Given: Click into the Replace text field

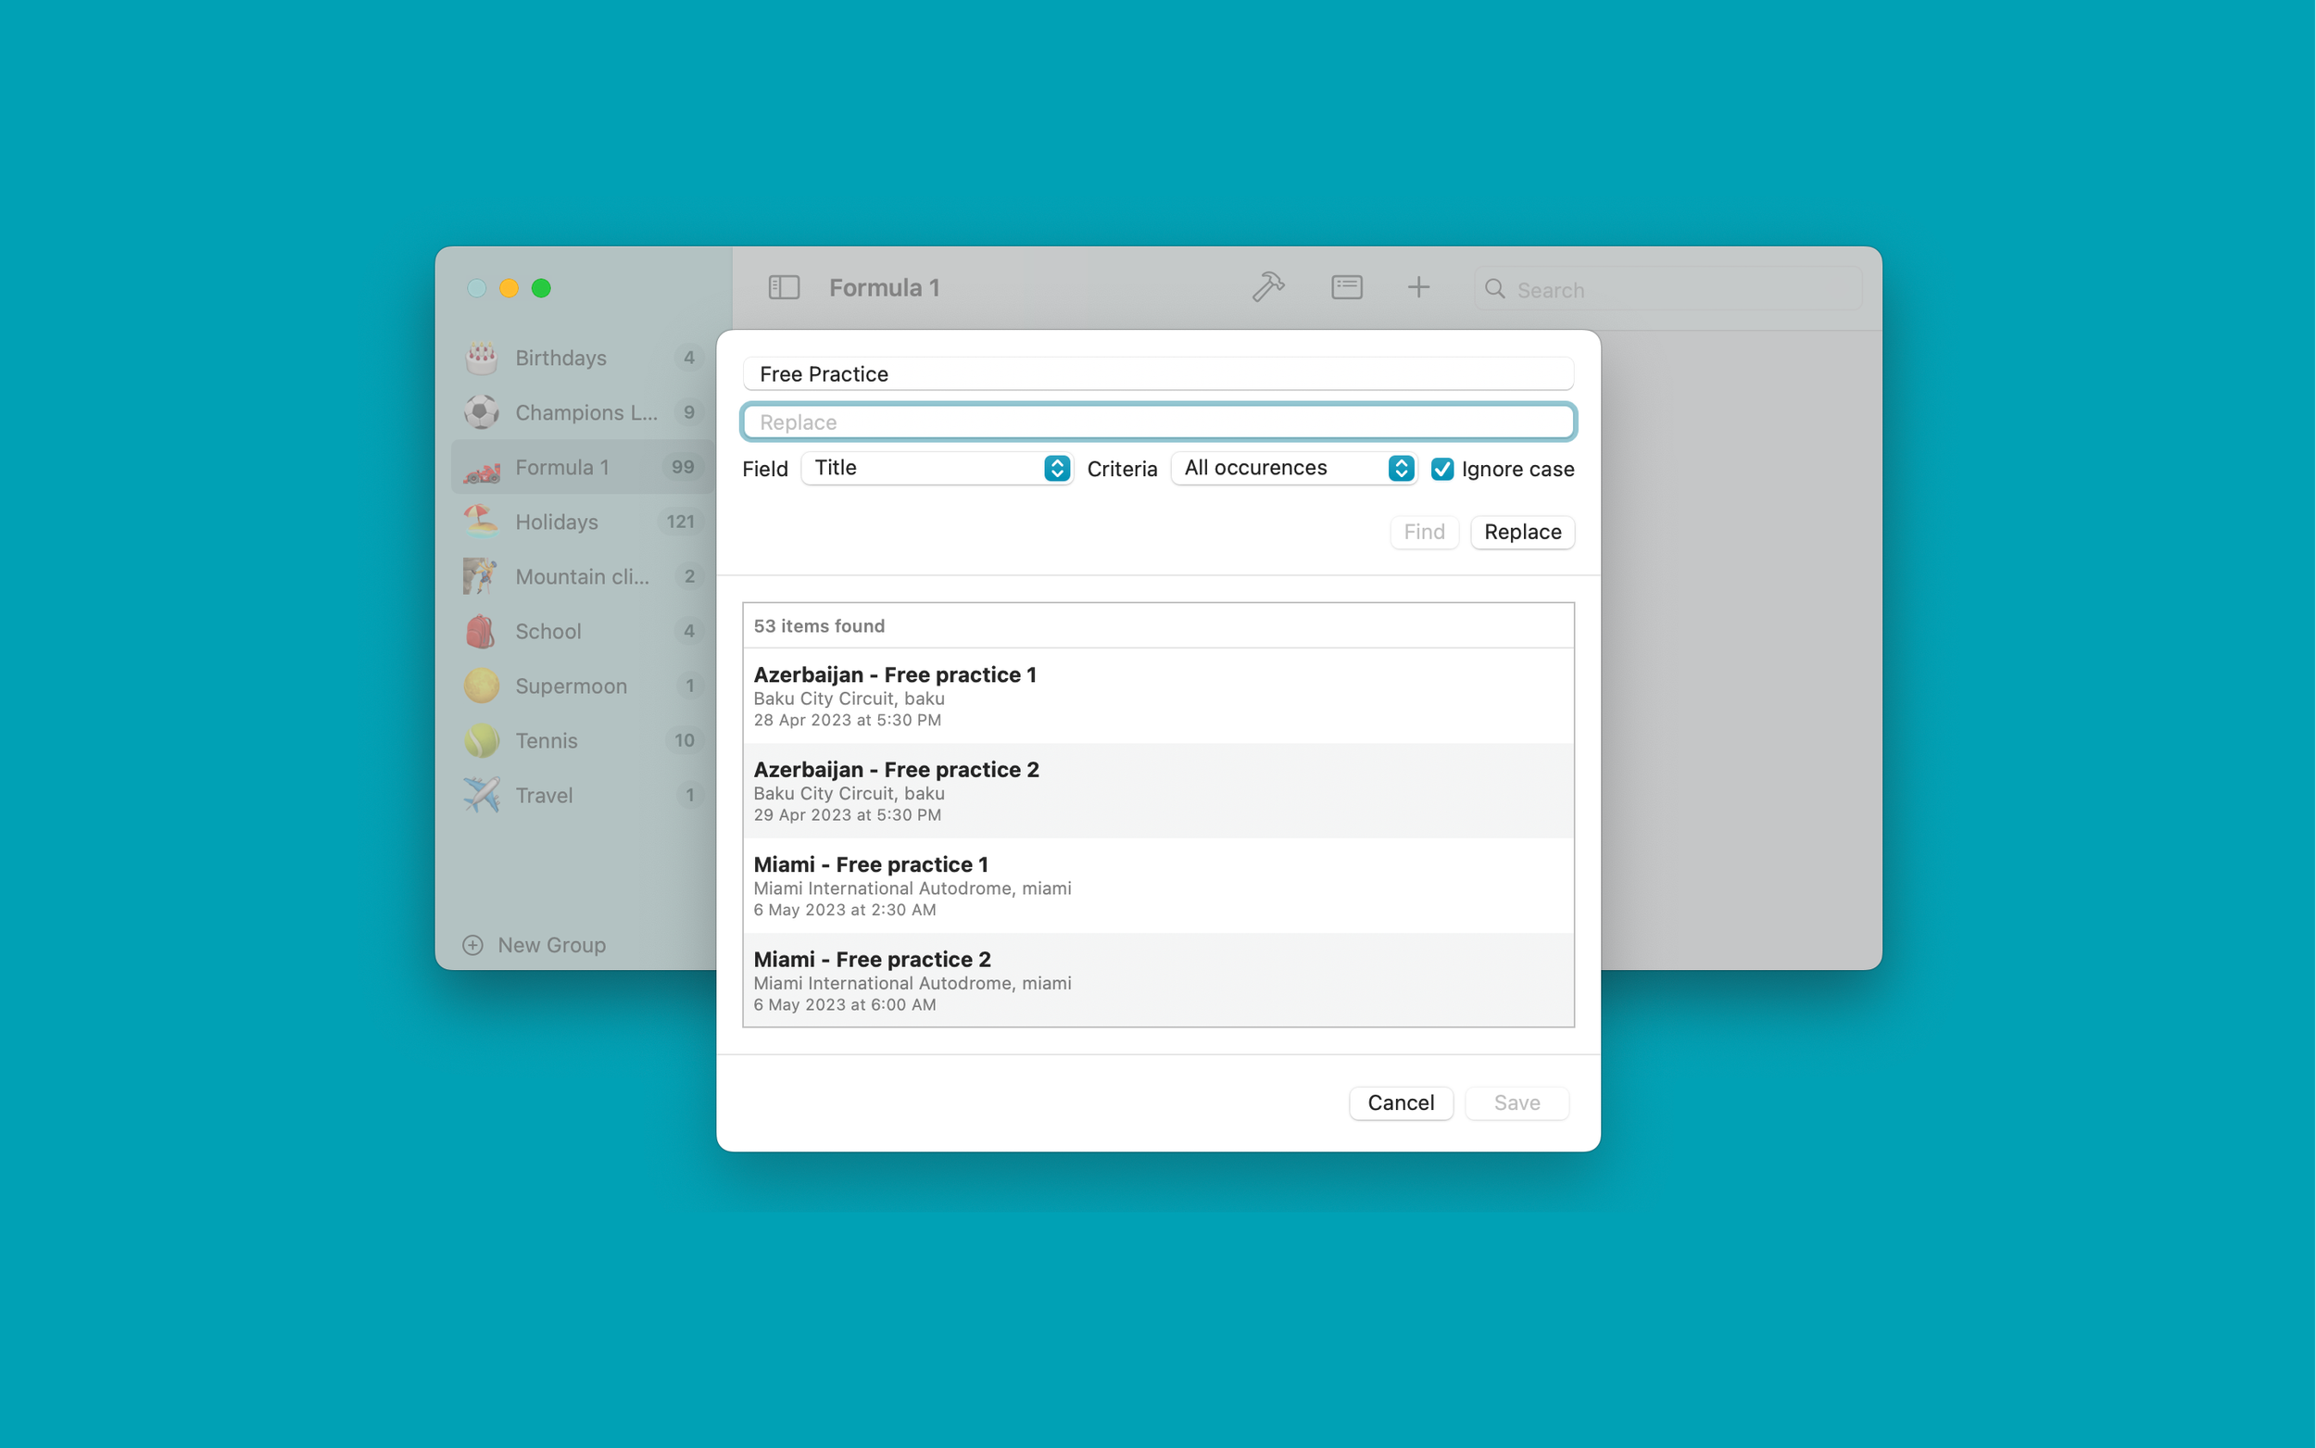Looking at the screenshot, I should (1157, 422).
